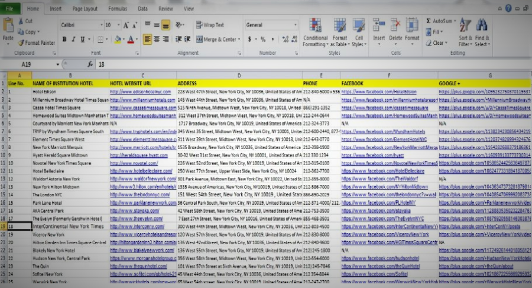Switch to the Insert tab
This screenshot has width=532, height=288.
(x=56, y=8)
